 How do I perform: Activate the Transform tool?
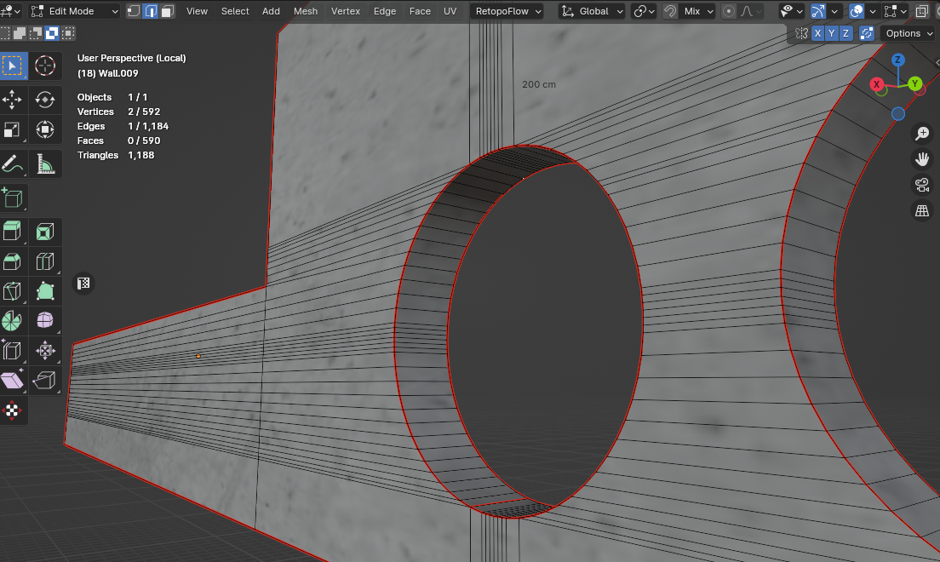[x=45, y=129]
